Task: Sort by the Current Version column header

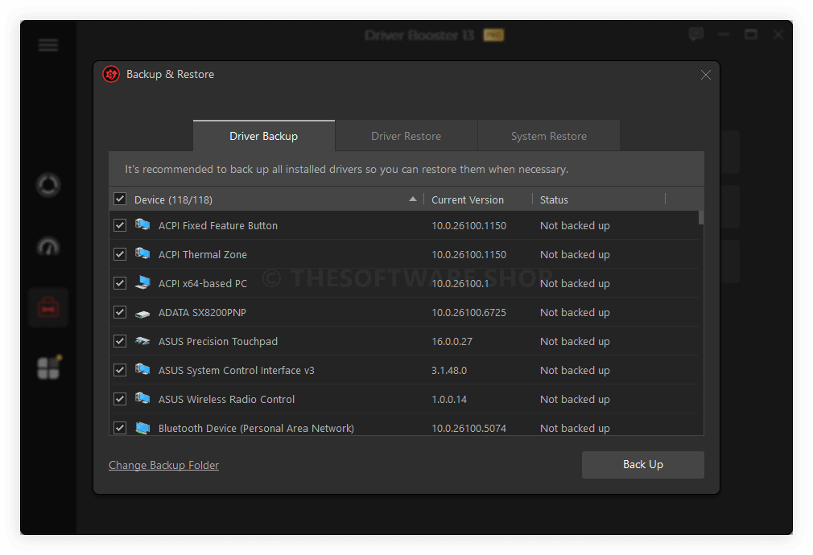Action: 468,199
